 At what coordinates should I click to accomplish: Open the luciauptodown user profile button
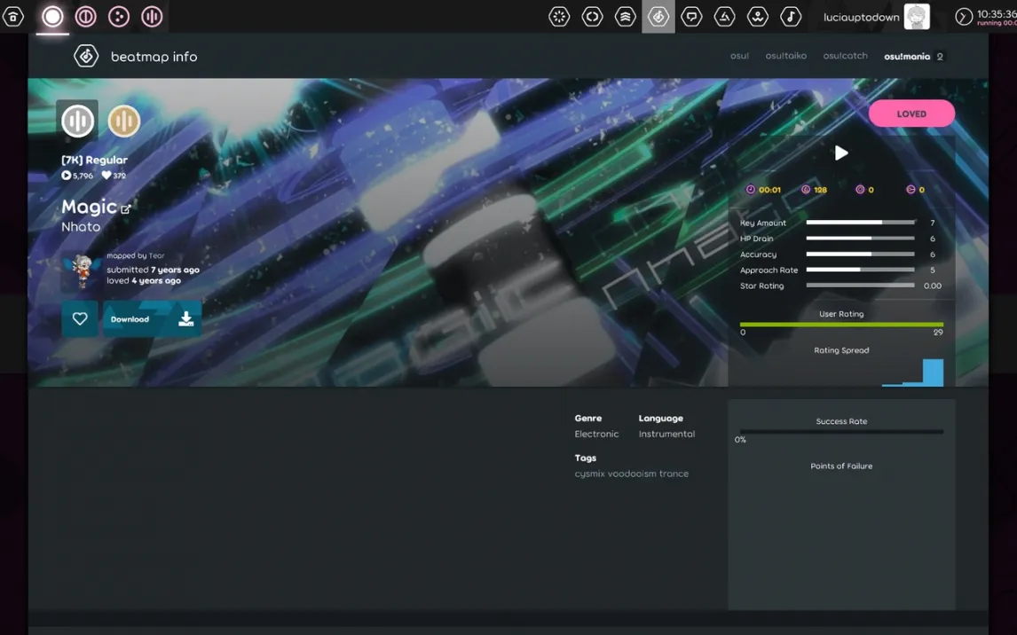pyautogui.click(x=876, y=17)
